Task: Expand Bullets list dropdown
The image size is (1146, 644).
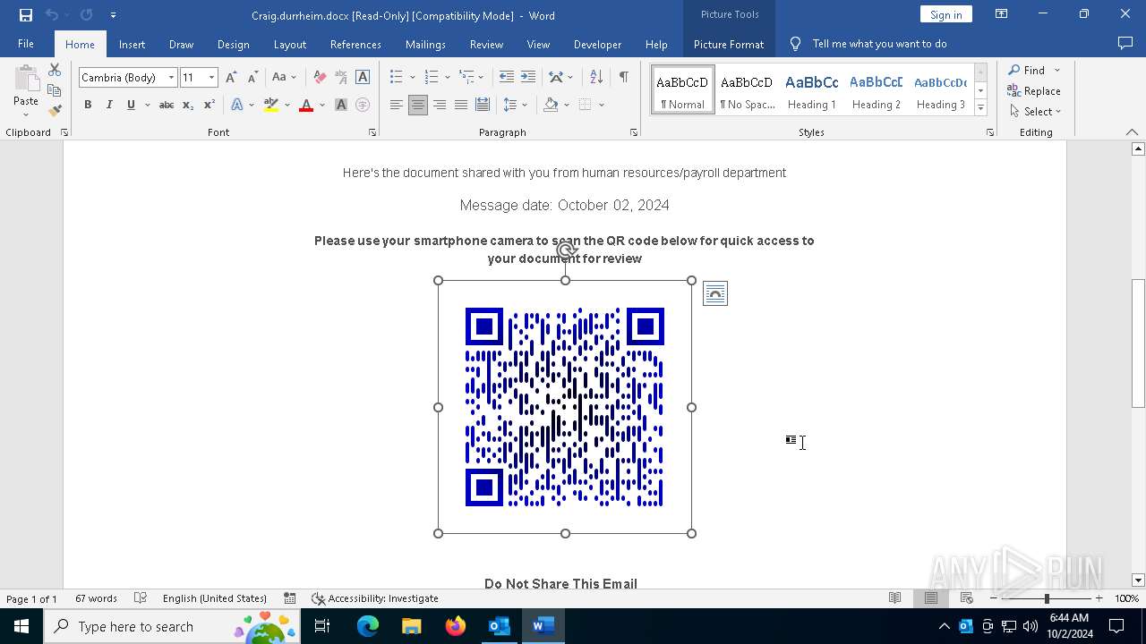Action: 412,78
